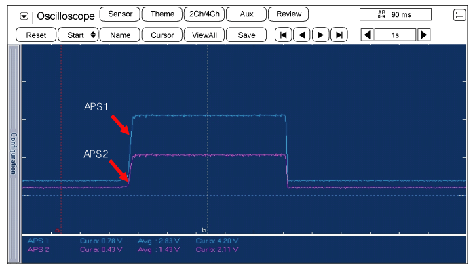Decrease time base with left arrow near 1s
This screenshot has width=475, height=269.
[x=367, y=35]
